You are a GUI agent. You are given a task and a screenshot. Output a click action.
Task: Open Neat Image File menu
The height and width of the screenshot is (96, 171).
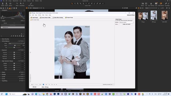pyautogui.click(x=30, y=15)
